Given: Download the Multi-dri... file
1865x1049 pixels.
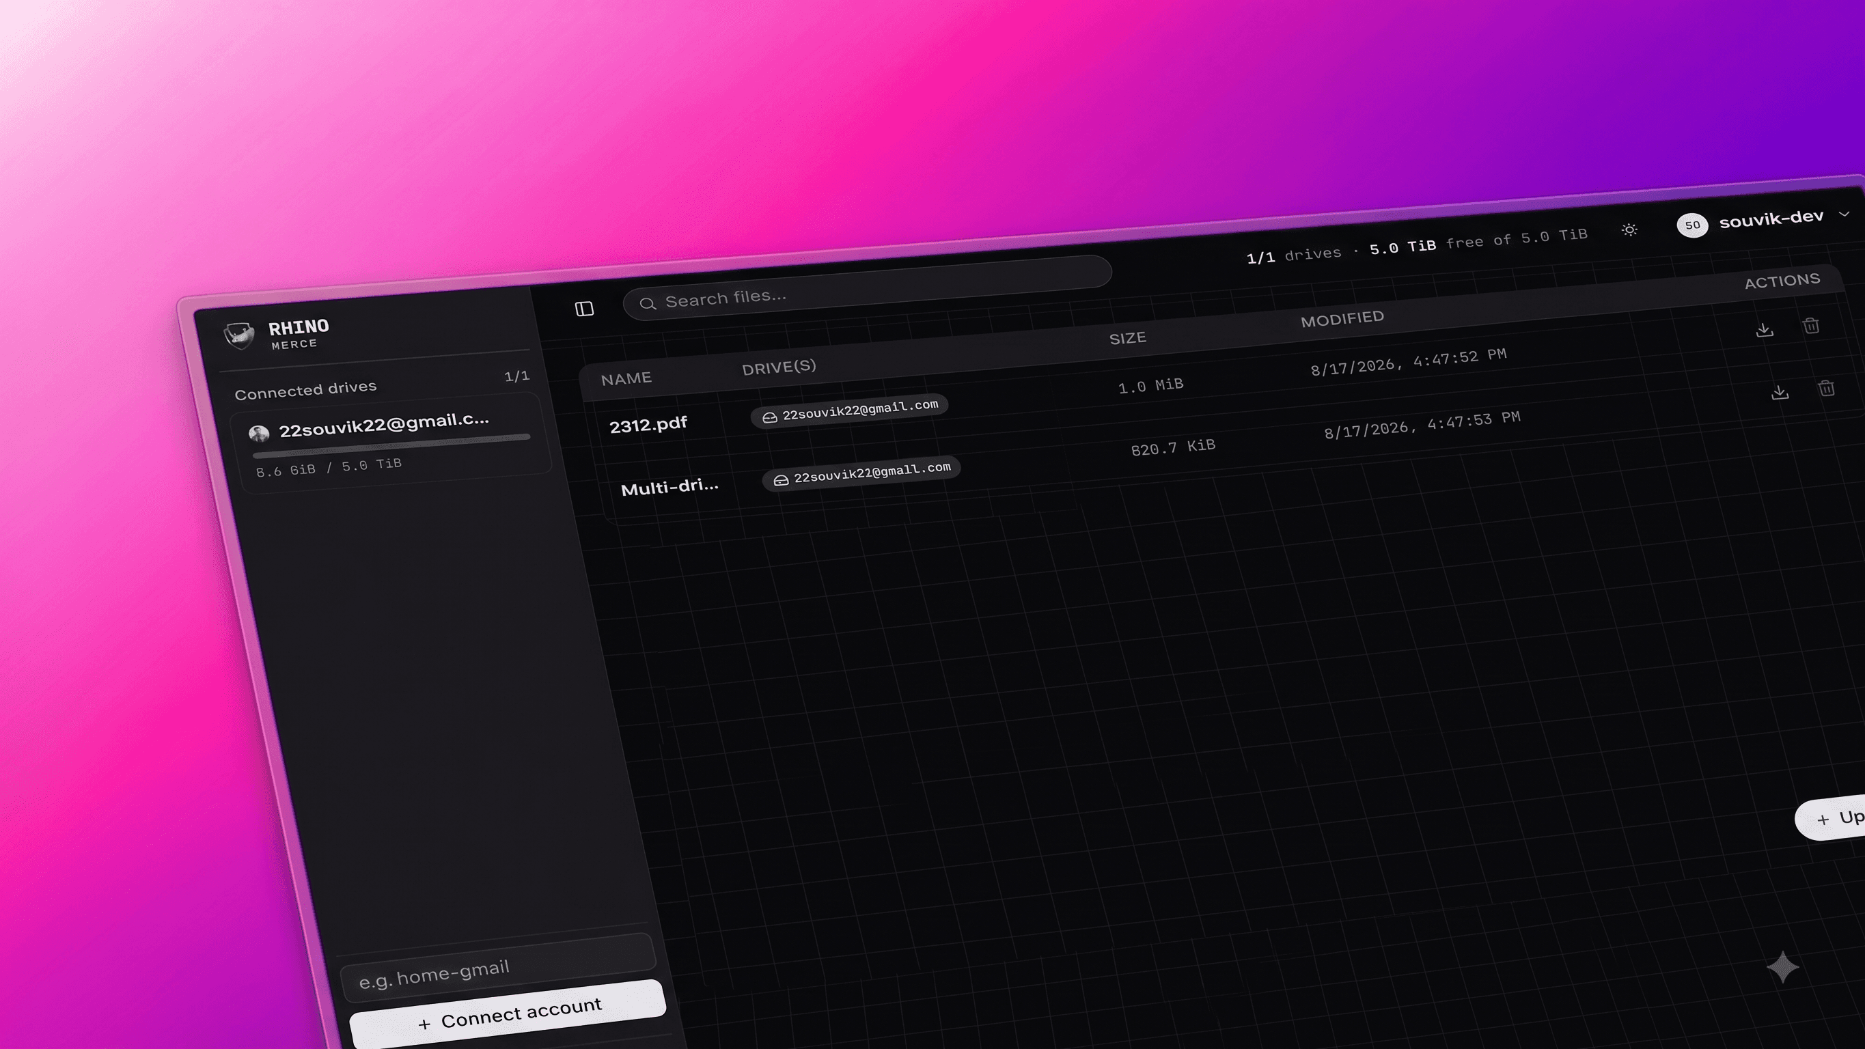Looking at the screenshot, I should pyautogui.click(x=1780, y=393).
